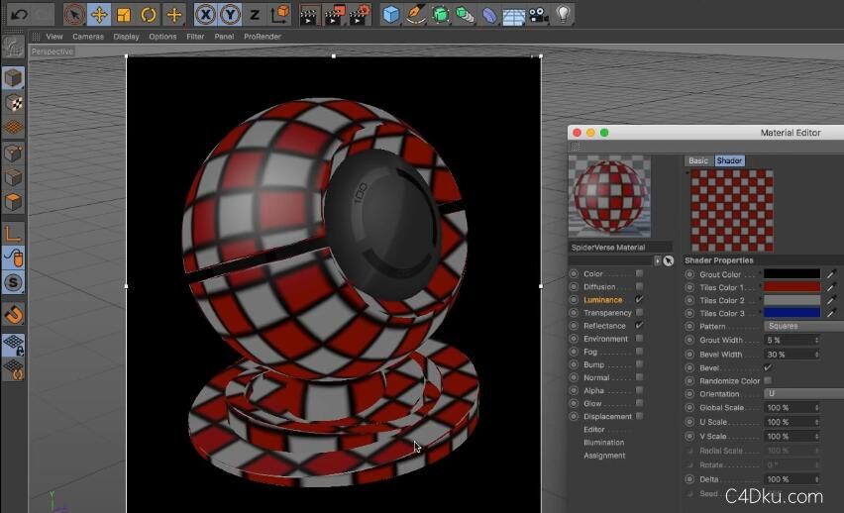Viewport: 844px width, 513px height.
Task: Open the ProRender menu
Action: [263, 37]
